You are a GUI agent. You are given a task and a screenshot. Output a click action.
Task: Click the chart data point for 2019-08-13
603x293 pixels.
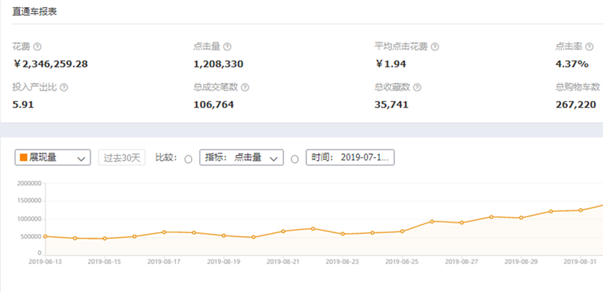tap(45, 236)
